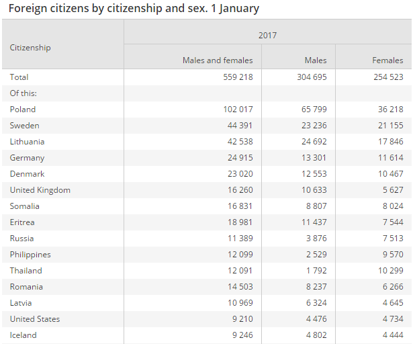Click Sweden's males and females value 44 391
The width and height of the screenshot is (415, 344).
(x=240, y=126)
